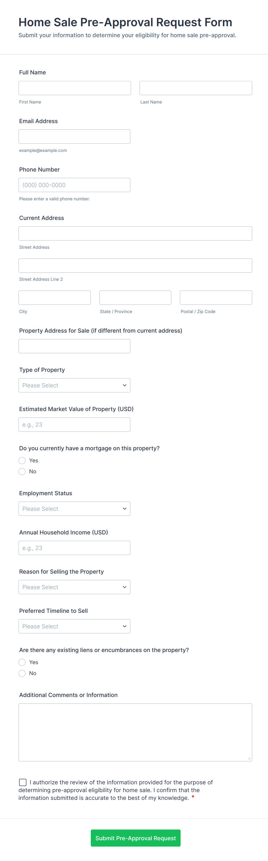The height and width of the screenshot is (861, 268).
Task: Check the authorization consent checkbox
Action: [x=23, y=783]
